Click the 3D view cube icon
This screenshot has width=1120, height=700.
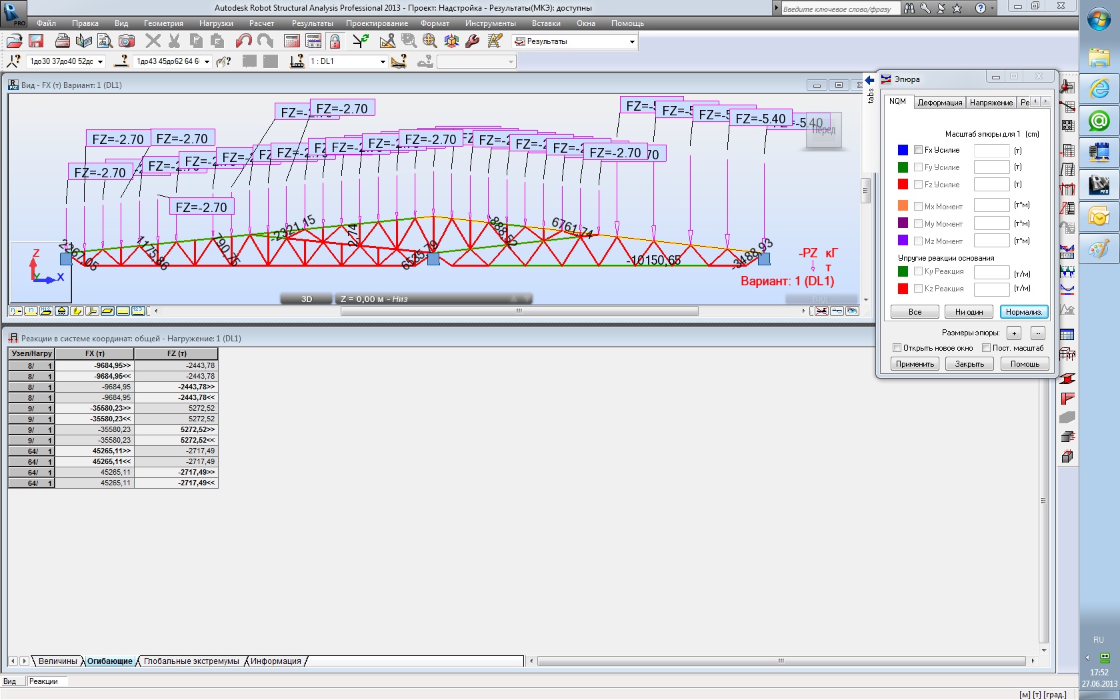point(451,41)
